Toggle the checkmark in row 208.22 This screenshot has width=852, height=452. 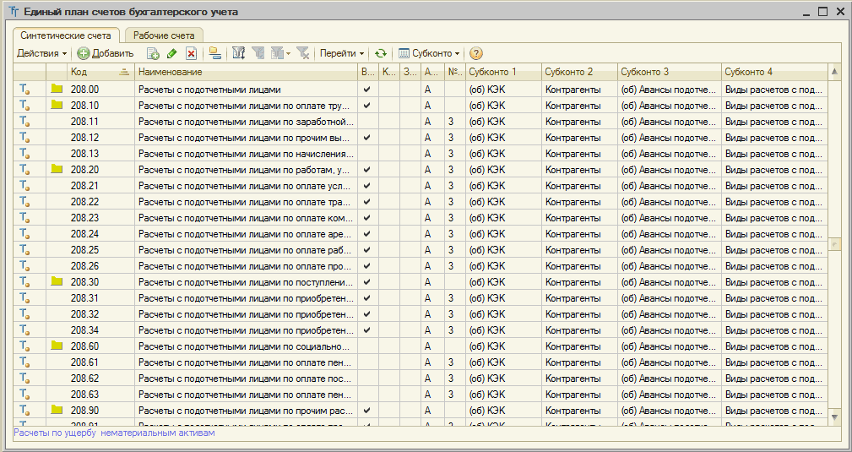pyautogui.click(x=366, y=201)
